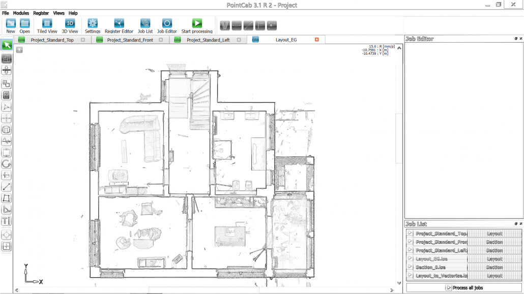The height and width of the screenshot is (294, 524).
Task: Select the arrow pointer tool in left toolbar
Action: [7, 45]
